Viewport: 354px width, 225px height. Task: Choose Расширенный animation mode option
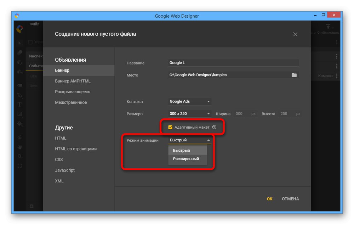186,159
